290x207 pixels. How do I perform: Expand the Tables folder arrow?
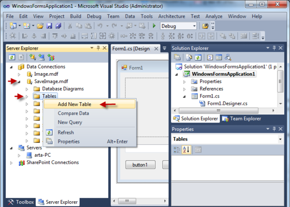(27, 97)
